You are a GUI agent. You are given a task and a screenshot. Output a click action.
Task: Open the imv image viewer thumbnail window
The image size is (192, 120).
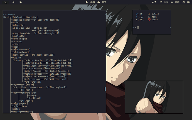click(154, 97)
